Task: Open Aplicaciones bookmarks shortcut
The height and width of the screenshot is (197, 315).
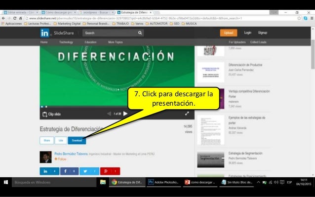Action: [x=11, y=24]
